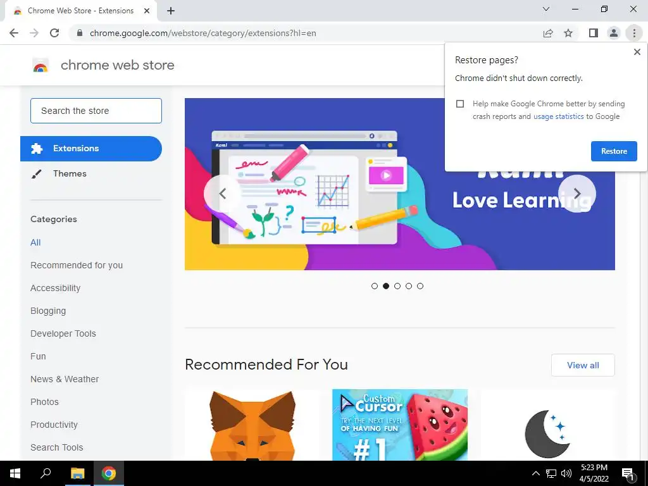The width and height of the screenshot is (648, 486).
Task: Select the All category
Action: tap(35, 242)
